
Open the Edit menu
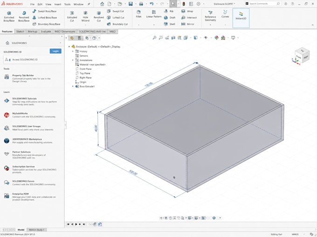(x=40, y=4)
